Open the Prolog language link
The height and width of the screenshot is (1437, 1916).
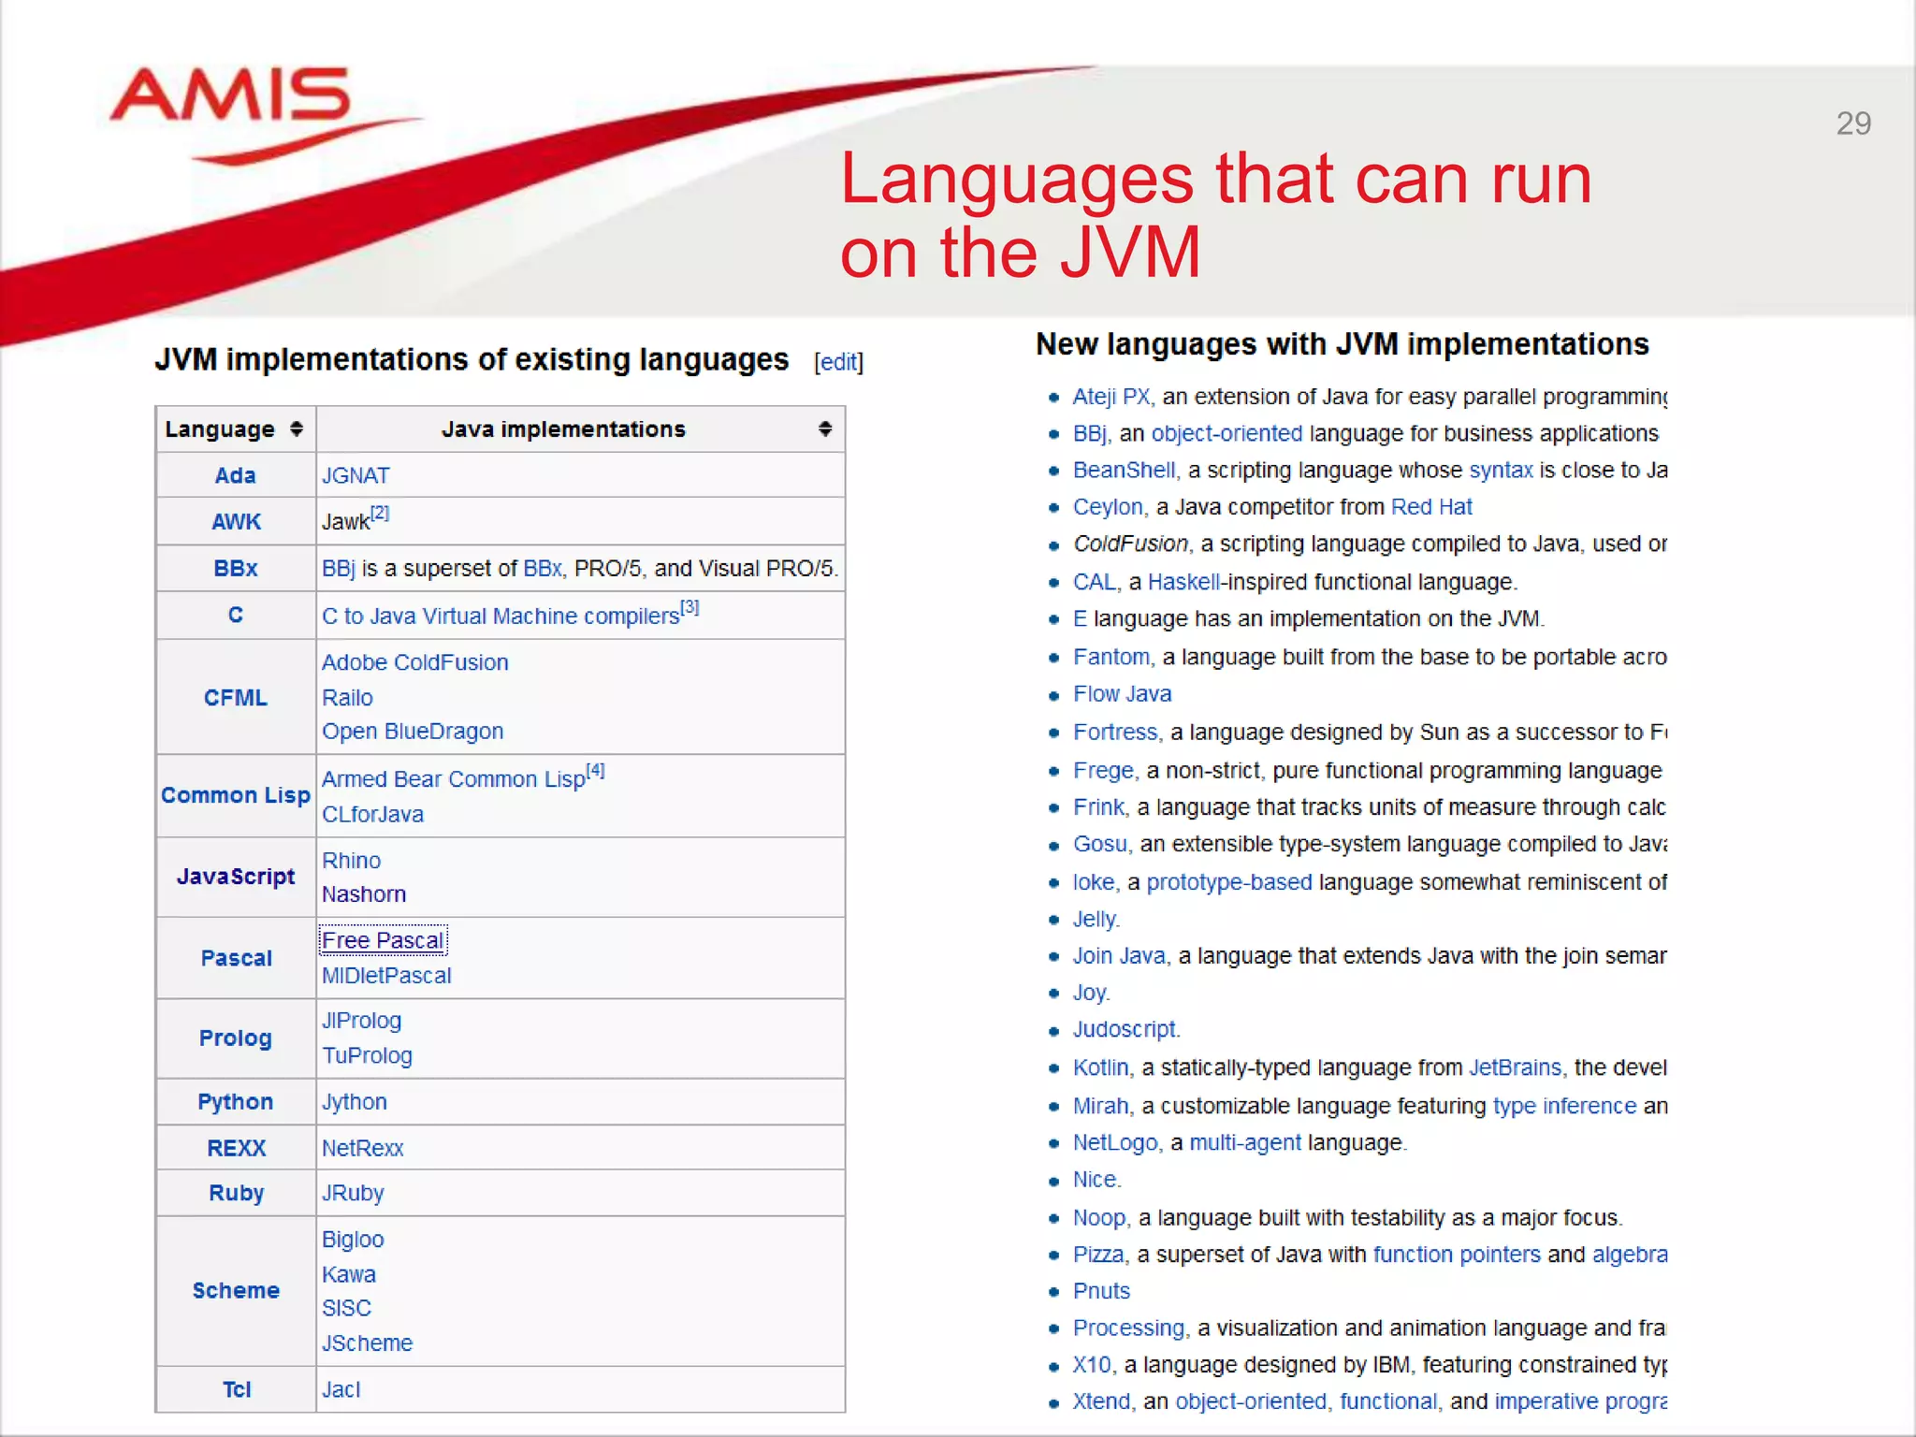point(236,1038)
